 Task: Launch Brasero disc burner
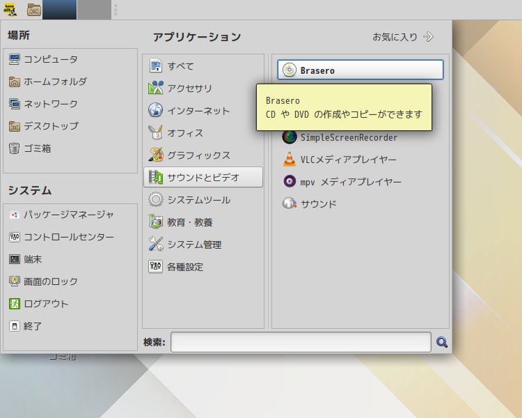click(x=361, y=70)
